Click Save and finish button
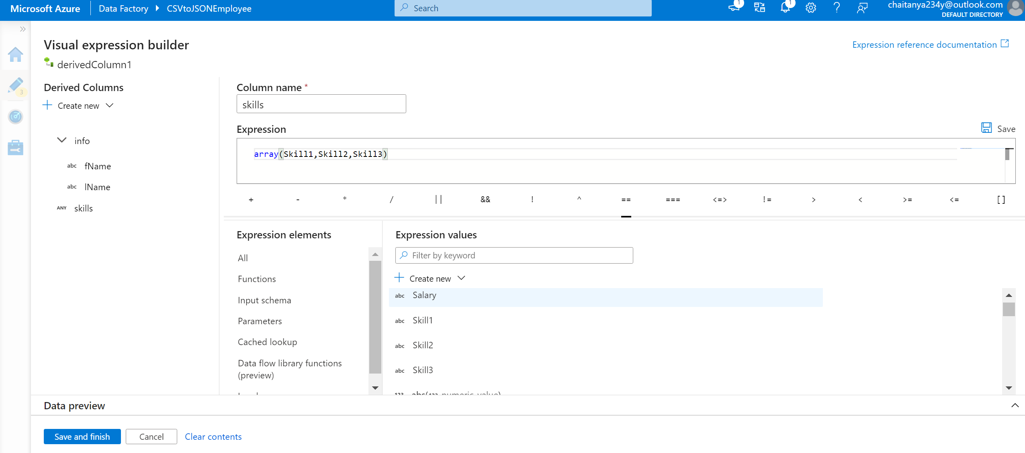This screenshot has height=453, width=1025. tap(82, 437)
